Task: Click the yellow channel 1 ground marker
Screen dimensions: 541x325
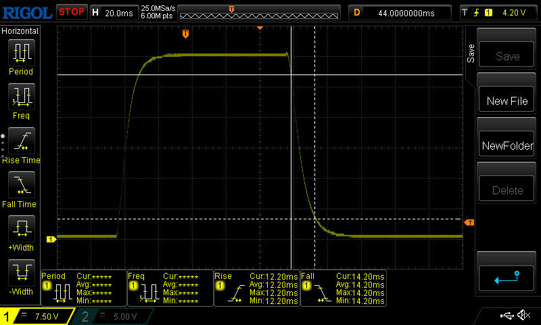Action: coord(51,239)
